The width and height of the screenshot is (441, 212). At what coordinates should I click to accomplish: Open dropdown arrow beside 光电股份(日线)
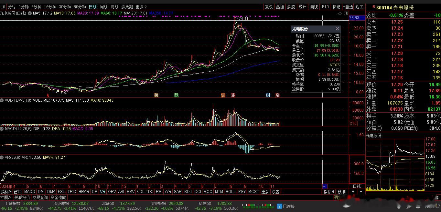click(30, 13)
